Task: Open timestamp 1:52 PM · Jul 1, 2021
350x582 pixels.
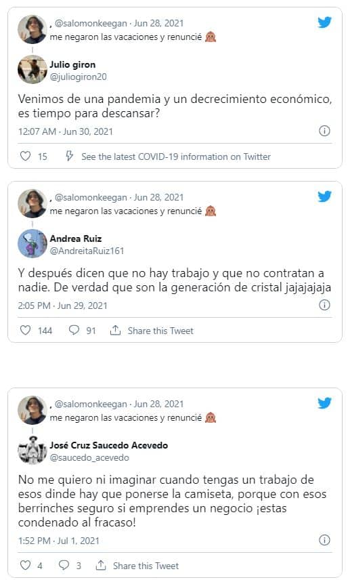Action: pos(59,541)
